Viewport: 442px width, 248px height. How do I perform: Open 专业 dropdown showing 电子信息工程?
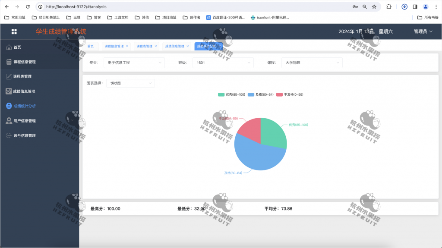(134, 63)
